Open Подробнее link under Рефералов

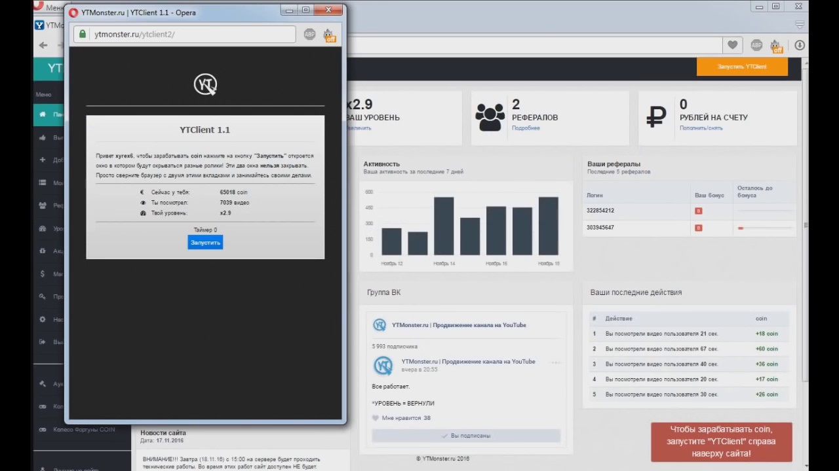[x=526, y=128]
